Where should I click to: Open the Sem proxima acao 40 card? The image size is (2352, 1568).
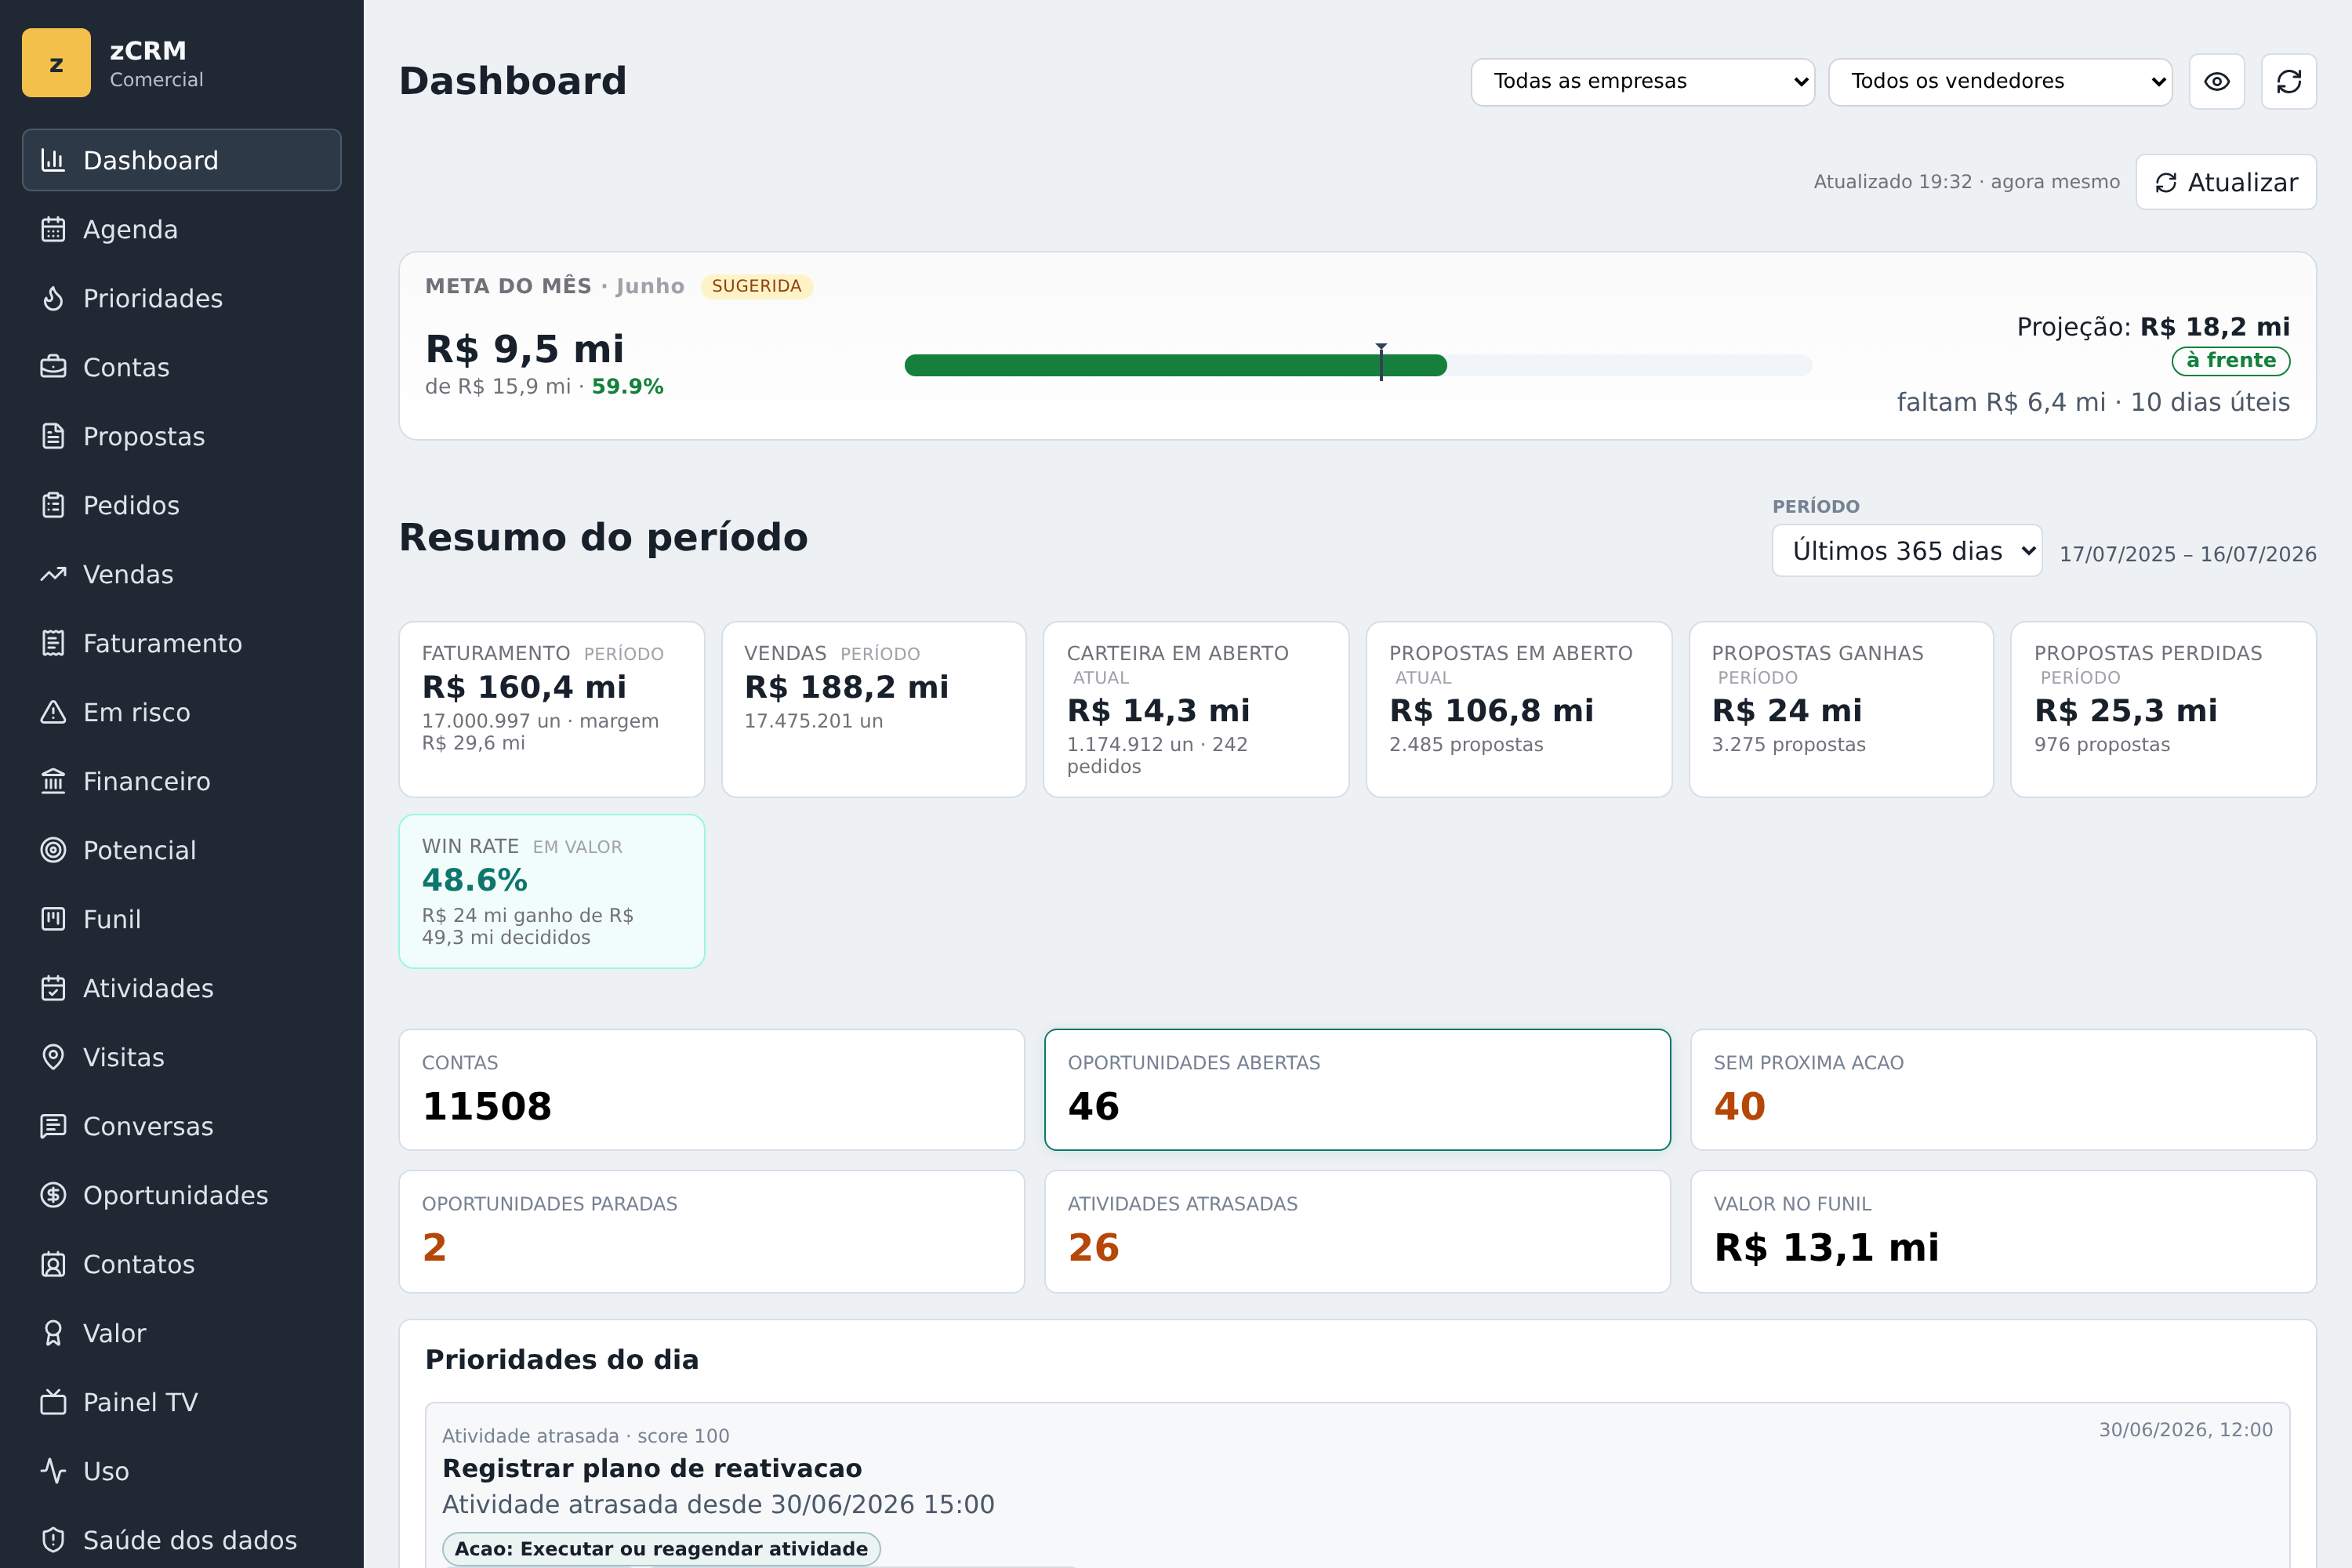coord(2003,1089)
